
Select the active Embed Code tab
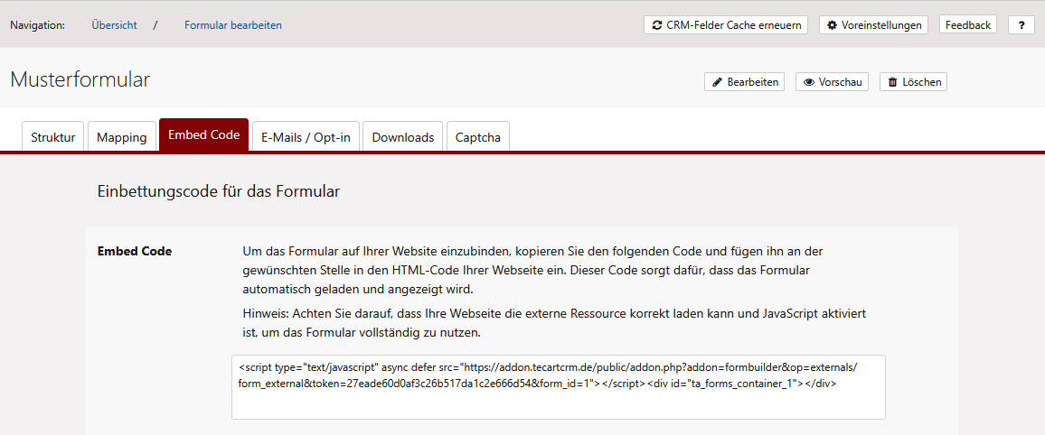point(203,135)
